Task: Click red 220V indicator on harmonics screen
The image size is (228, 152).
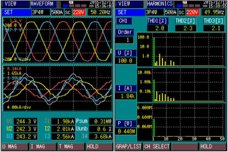Action: tap(192, 12)
